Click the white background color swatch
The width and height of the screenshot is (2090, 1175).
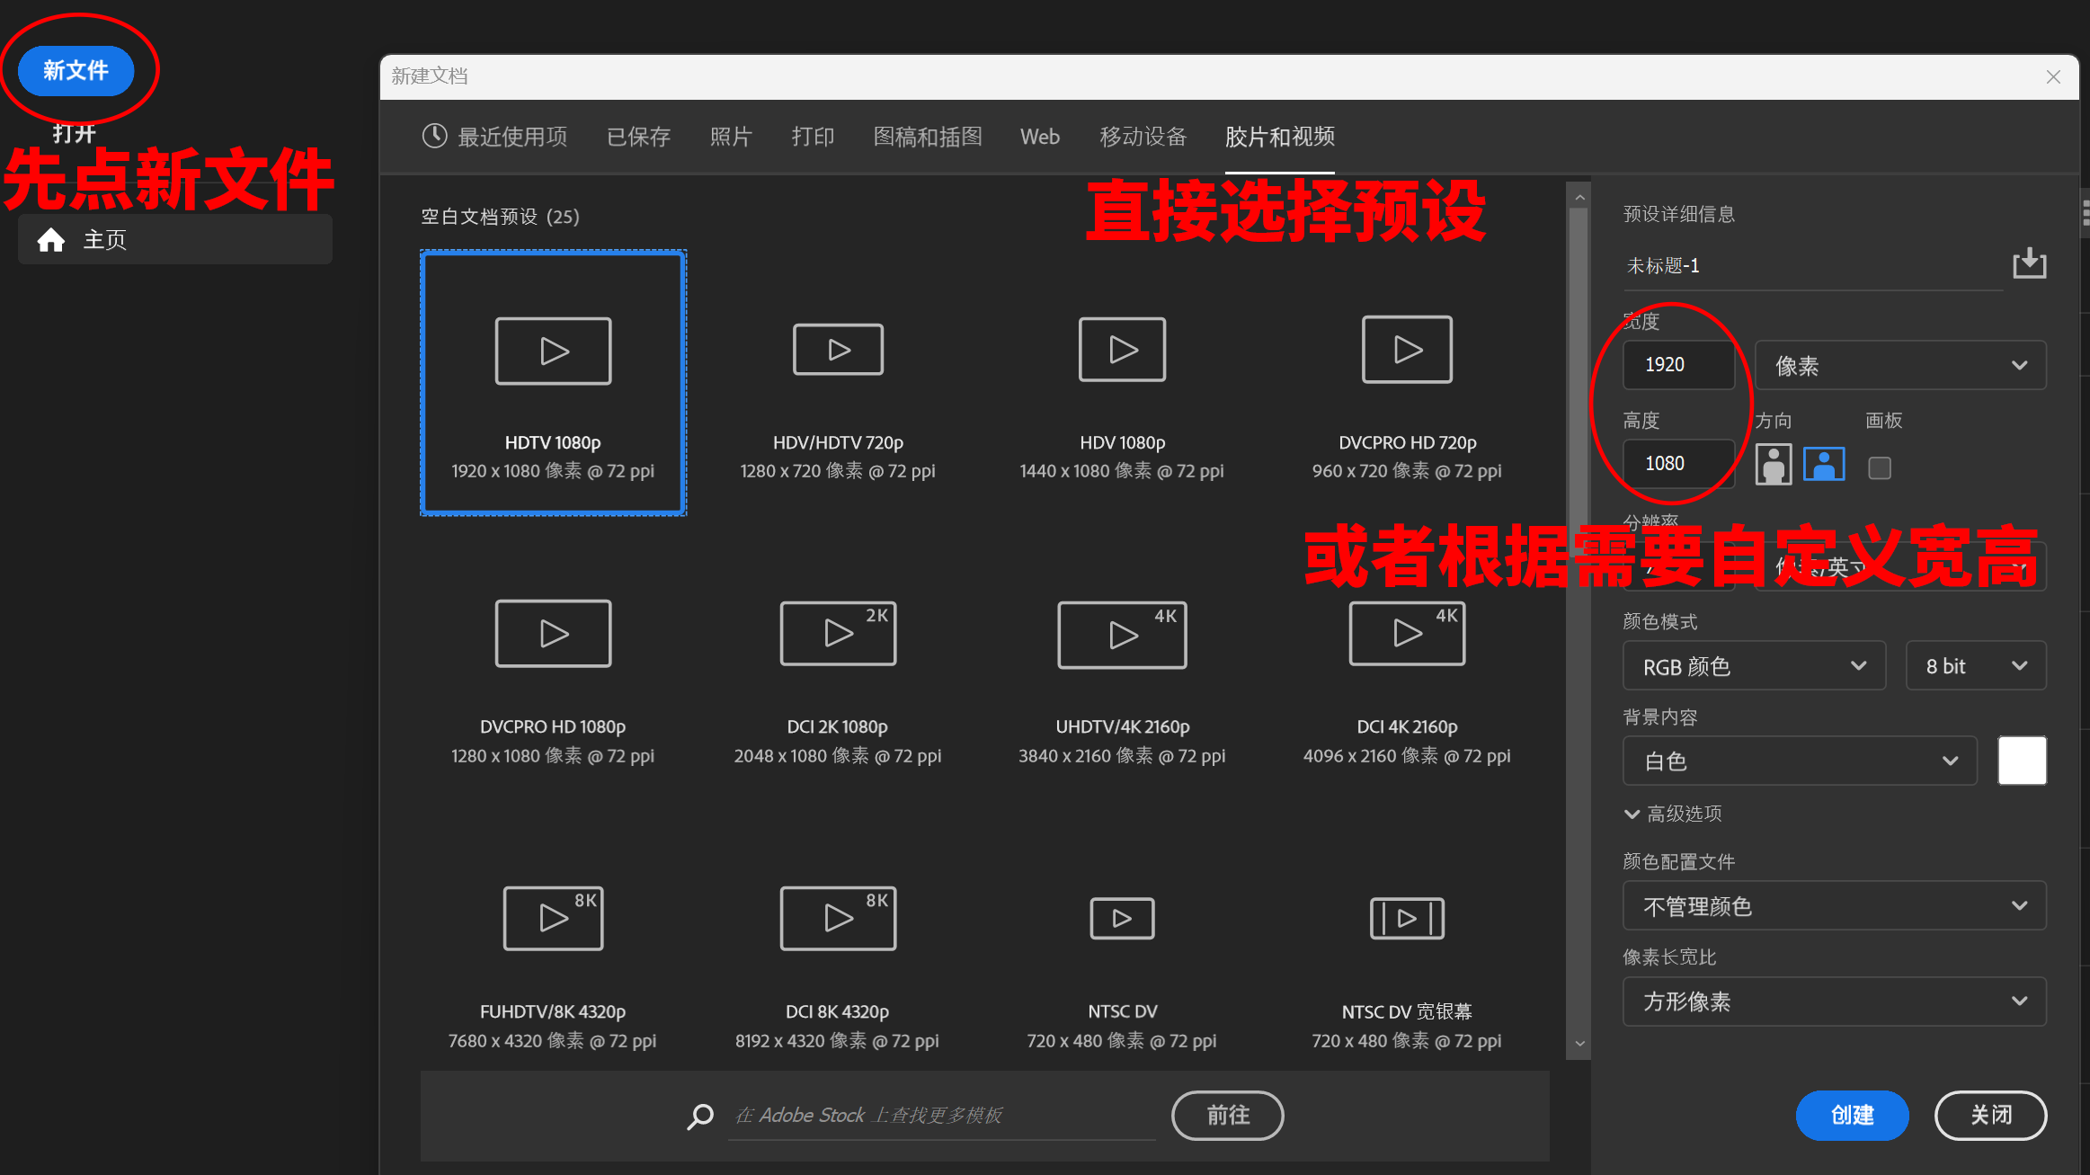(x=2022, y=761)
